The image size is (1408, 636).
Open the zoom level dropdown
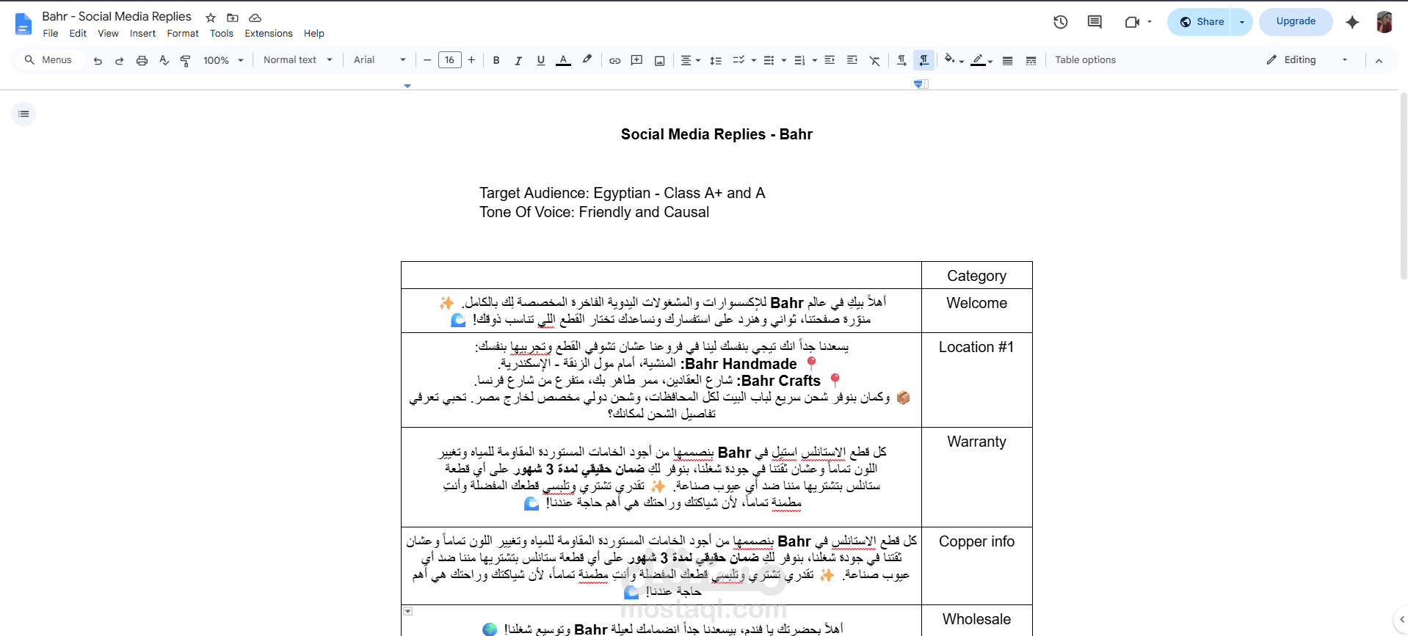[223, 60]
